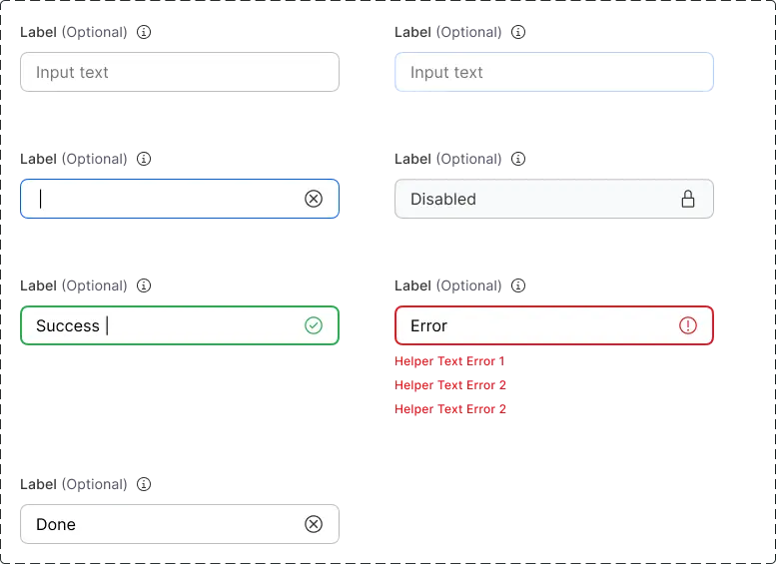The height and width of the screenshot is (564, 776).
Task: Click the small icon beside the Error field's label
Action: (518, 284)
